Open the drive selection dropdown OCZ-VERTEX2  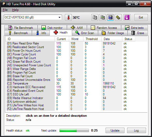(33, 17)
